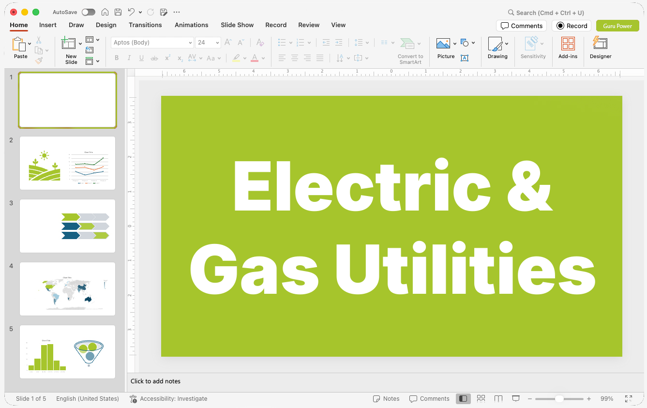Decrease list indent level
Image resolution: width=647 pixels, height=408 pixels.
[326, 43]
